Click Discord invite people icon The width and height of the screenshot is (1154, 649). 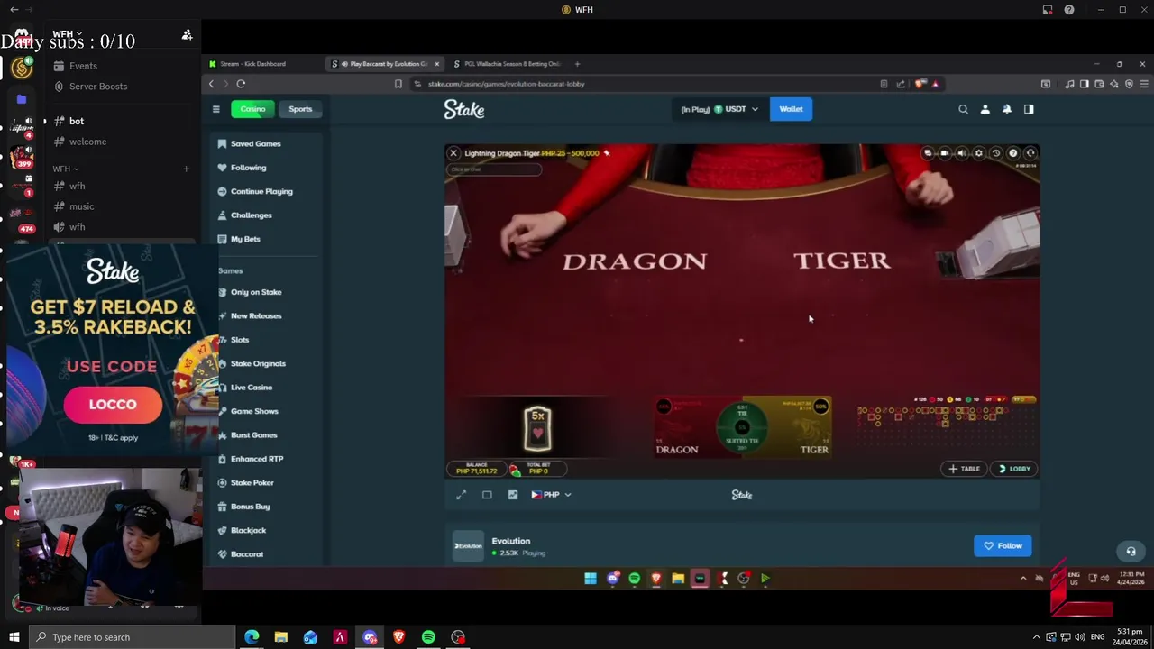[187, 35]
